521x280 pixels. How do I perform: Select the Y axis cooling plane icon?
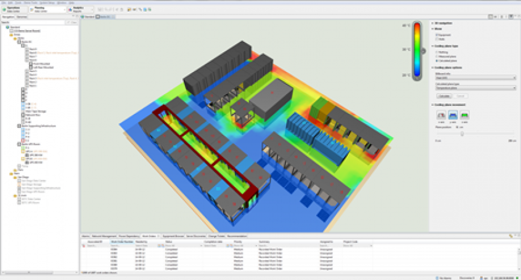(x=453, y=115)
